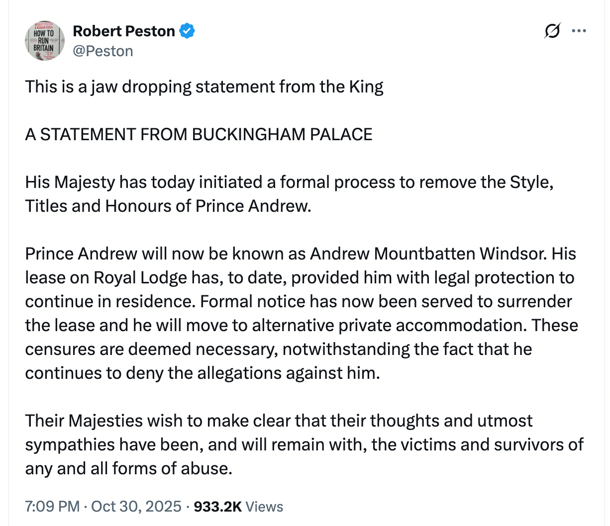This screenshot has width=610, height=526.
Task: Click the Oct 30, 2025 date
Action: 136,507
